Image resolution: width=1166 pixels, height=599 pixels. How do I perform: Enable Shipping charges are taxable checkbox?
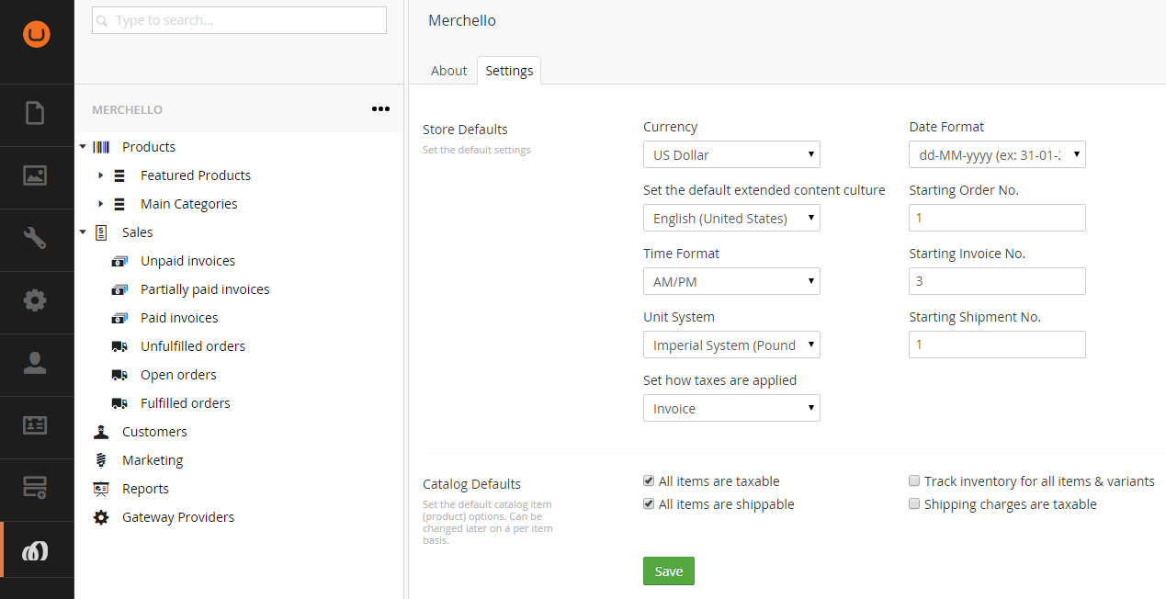coord(914,504)
